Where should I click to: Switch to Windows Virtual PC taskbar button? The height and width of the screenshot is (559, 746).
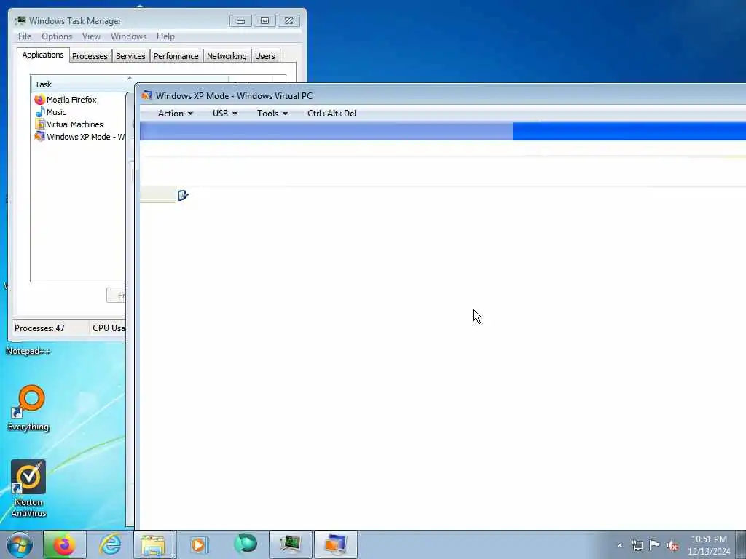tap(335, 544)
